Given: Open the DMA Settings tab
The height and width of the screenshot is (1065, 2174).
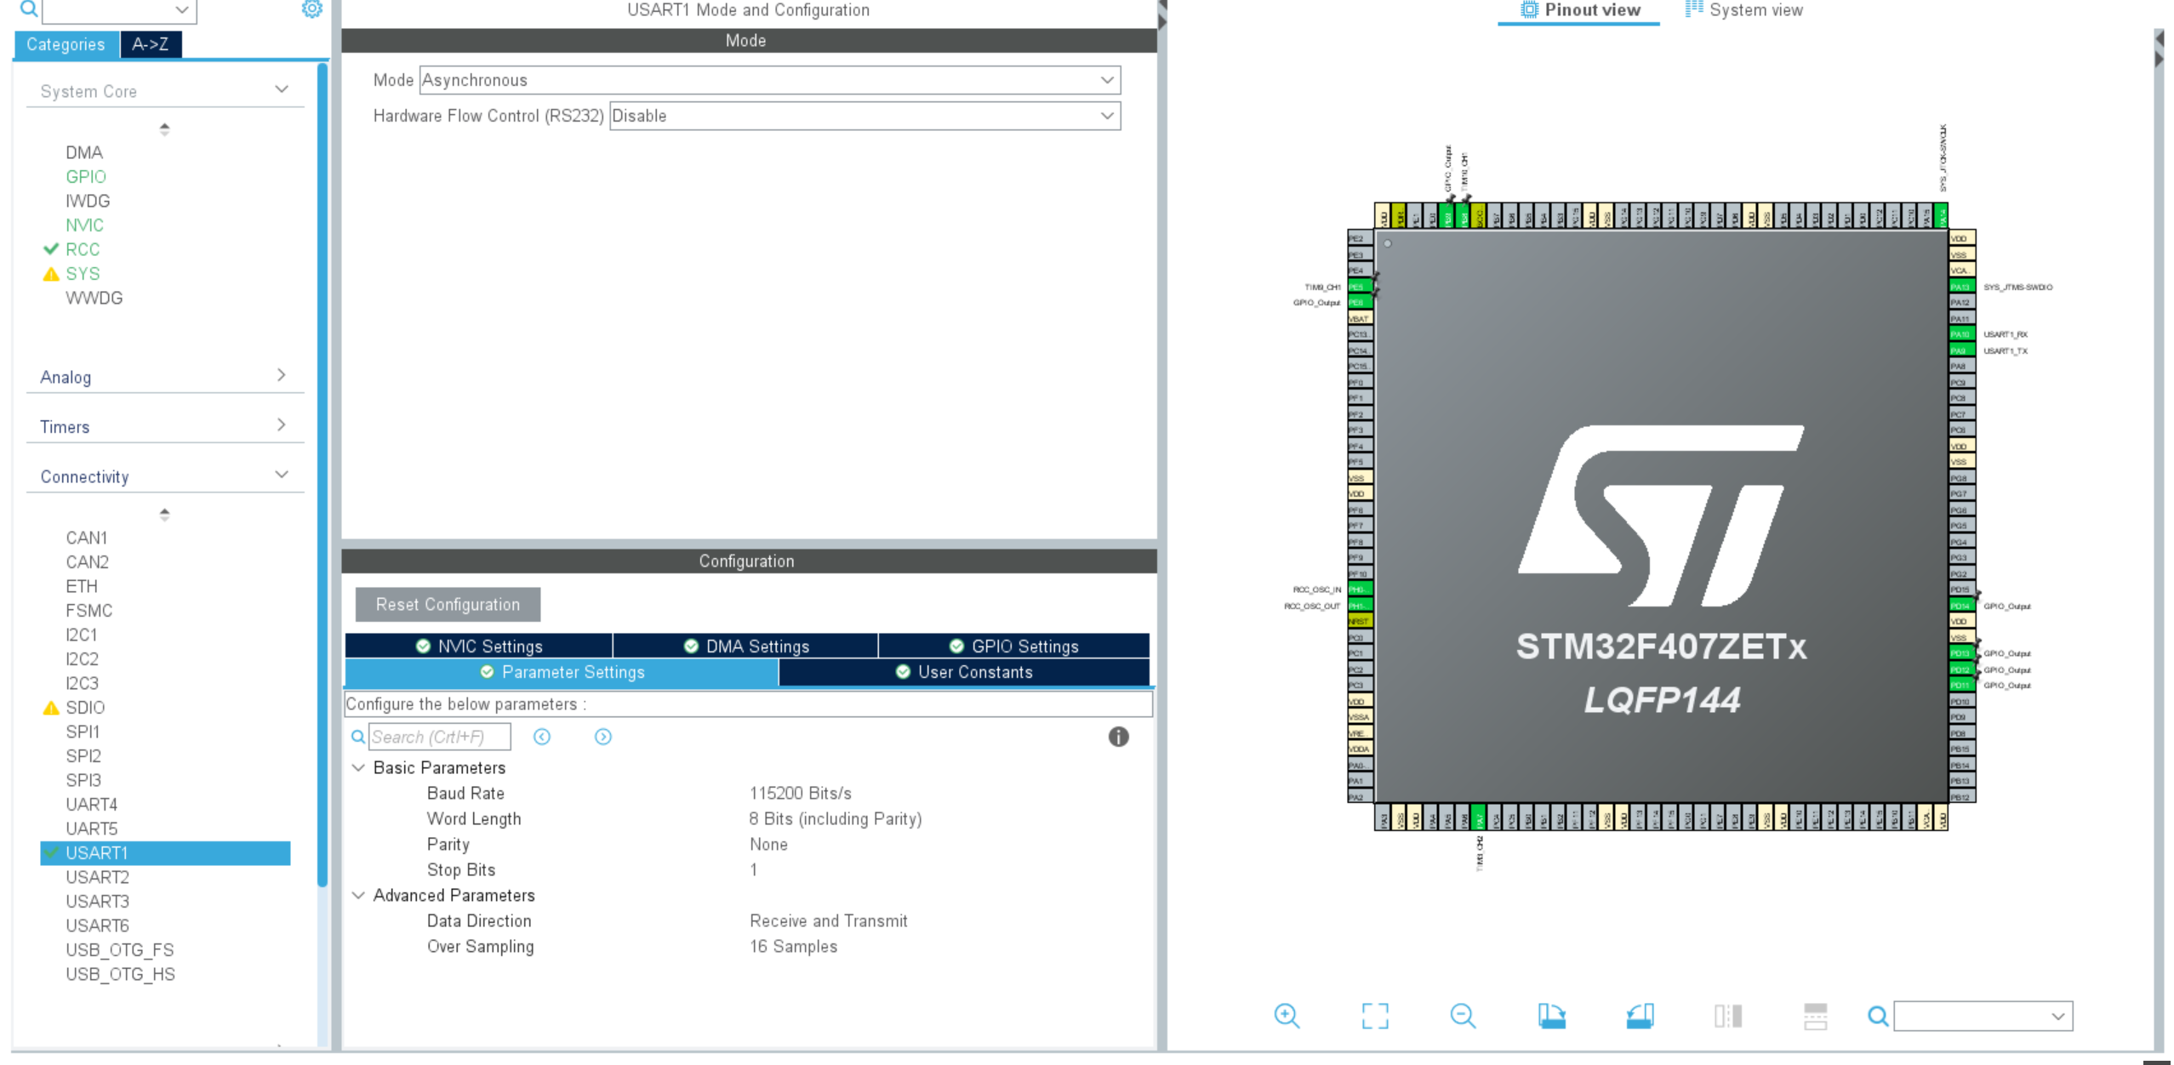Looking at the screenshot, I should (746, 646).
